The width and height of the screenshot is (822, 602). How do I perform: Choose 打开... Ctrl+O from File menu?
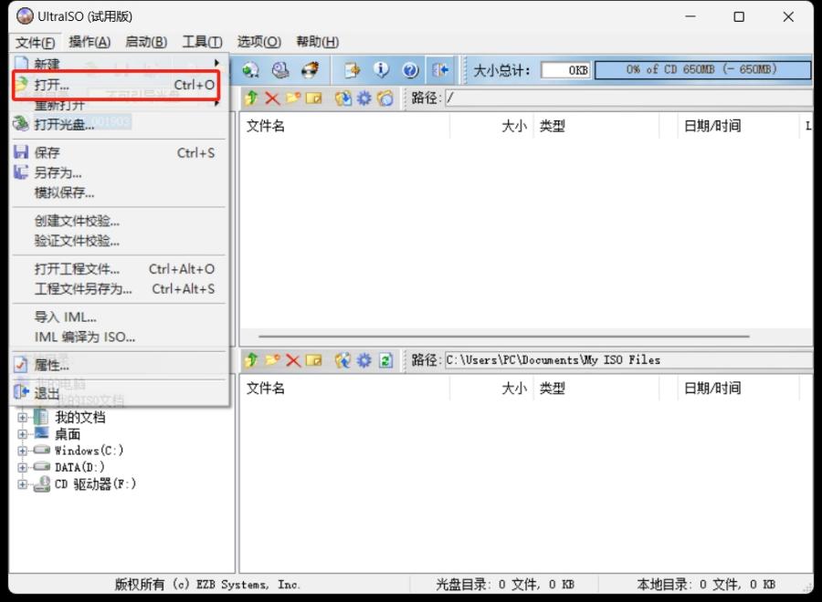coord(116,85)
